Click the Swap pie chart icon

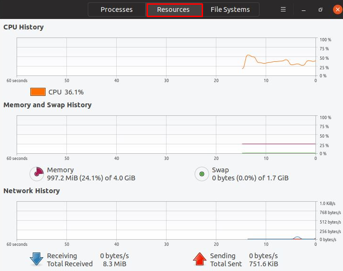tap(202, 174)
